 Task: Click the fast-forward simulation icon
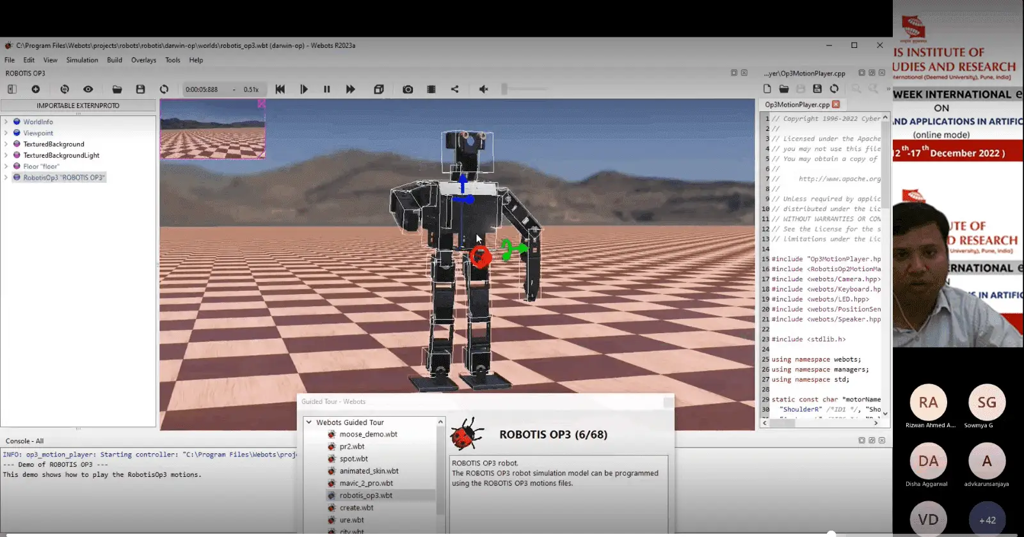[351, 89]
